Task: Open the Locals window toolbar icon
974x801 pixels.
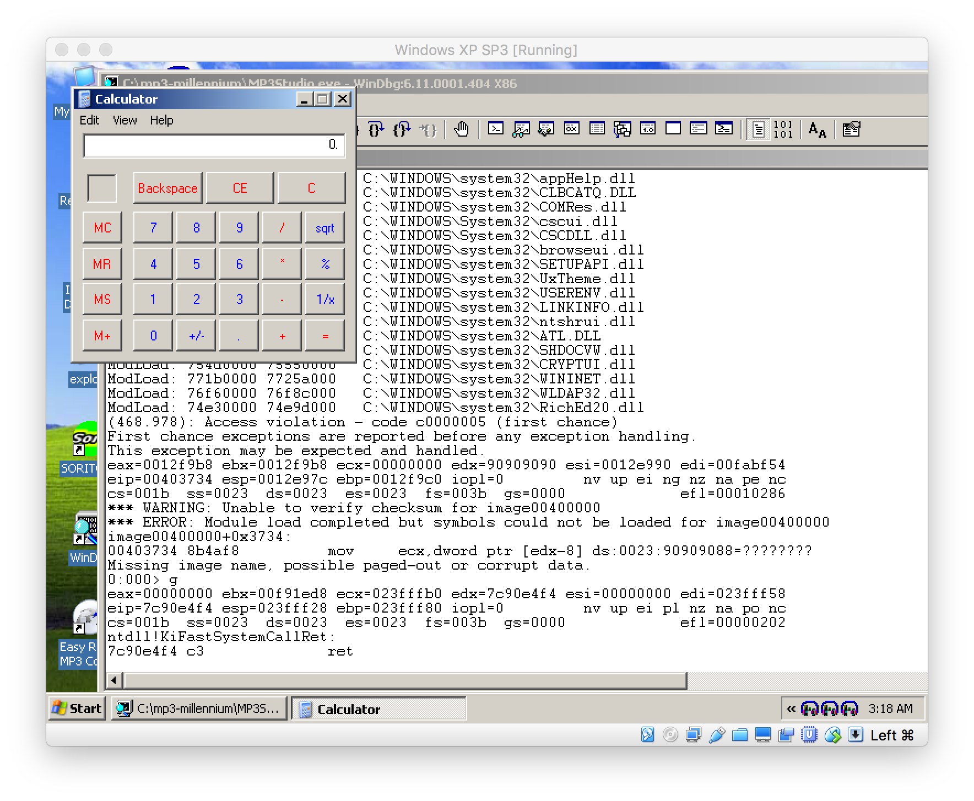Action: pyautogui.click(x=546, y=129)
